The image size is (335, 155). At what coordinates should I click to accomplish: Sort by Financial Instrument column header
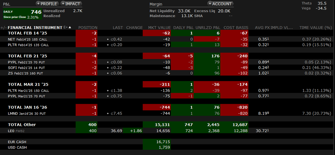click(35, 27)
